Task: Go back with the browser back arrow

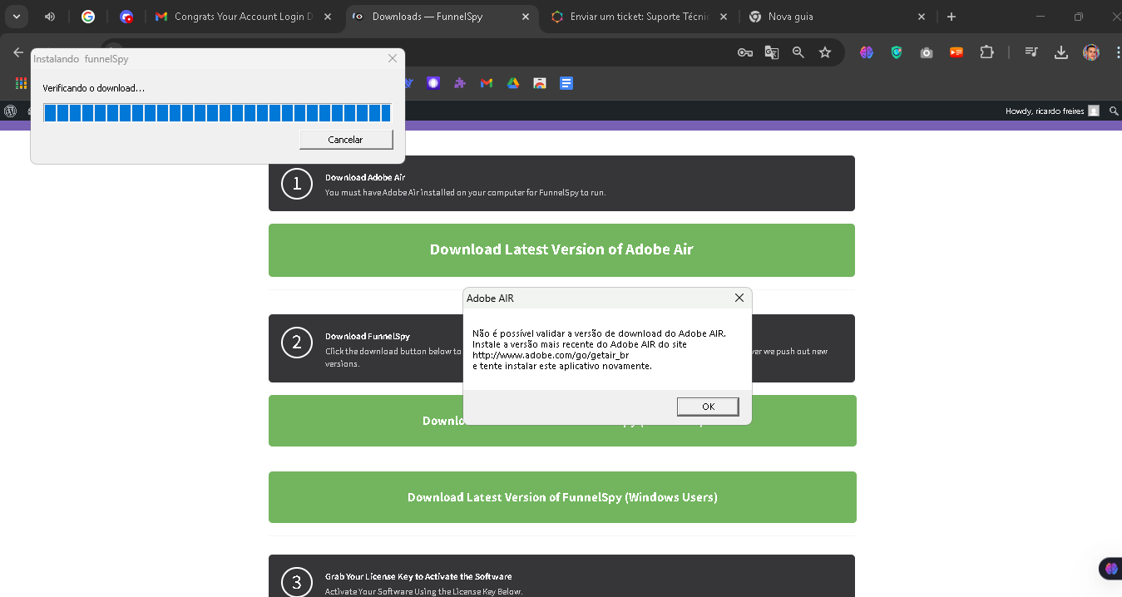Action: (x=18, y=52)
